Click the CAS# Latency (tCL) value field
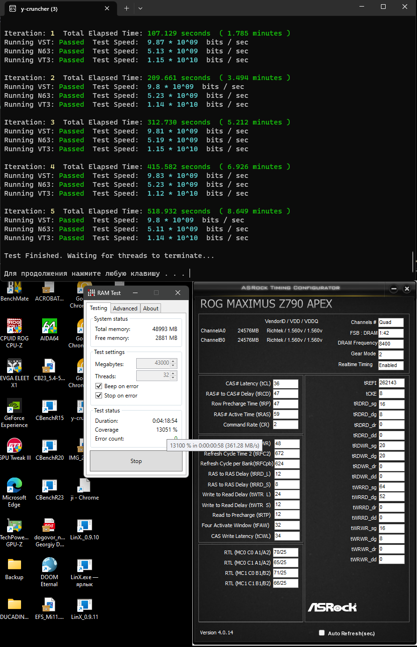417x647 pixels. click(x=285, y=384)
